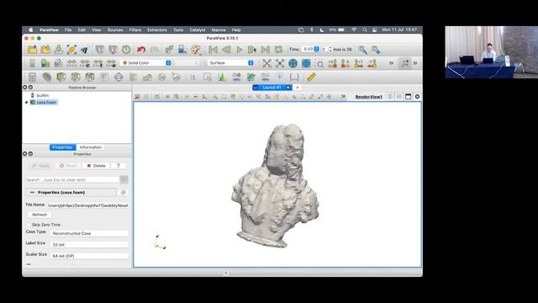Click the Apply button
The height and width of the screenshot is (303, 538).
41,166
